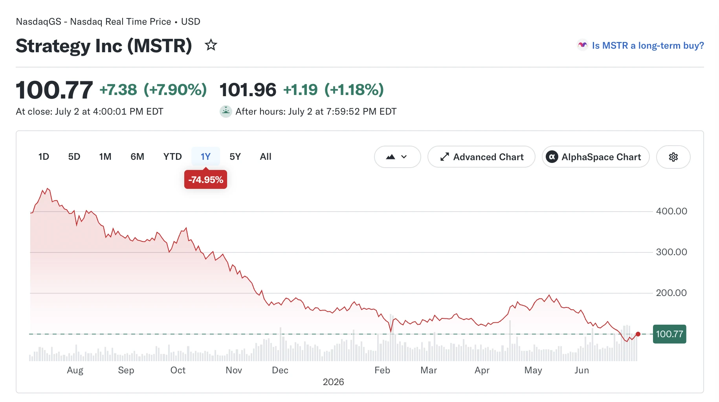The image size is (719, 402).
Task: Click the purple AI icon beside long-term buy
Action: 582,45
